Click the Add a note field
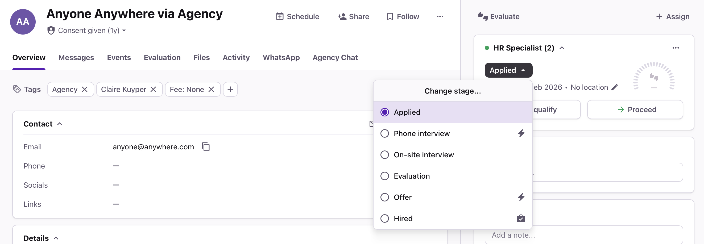 [584, 235]
